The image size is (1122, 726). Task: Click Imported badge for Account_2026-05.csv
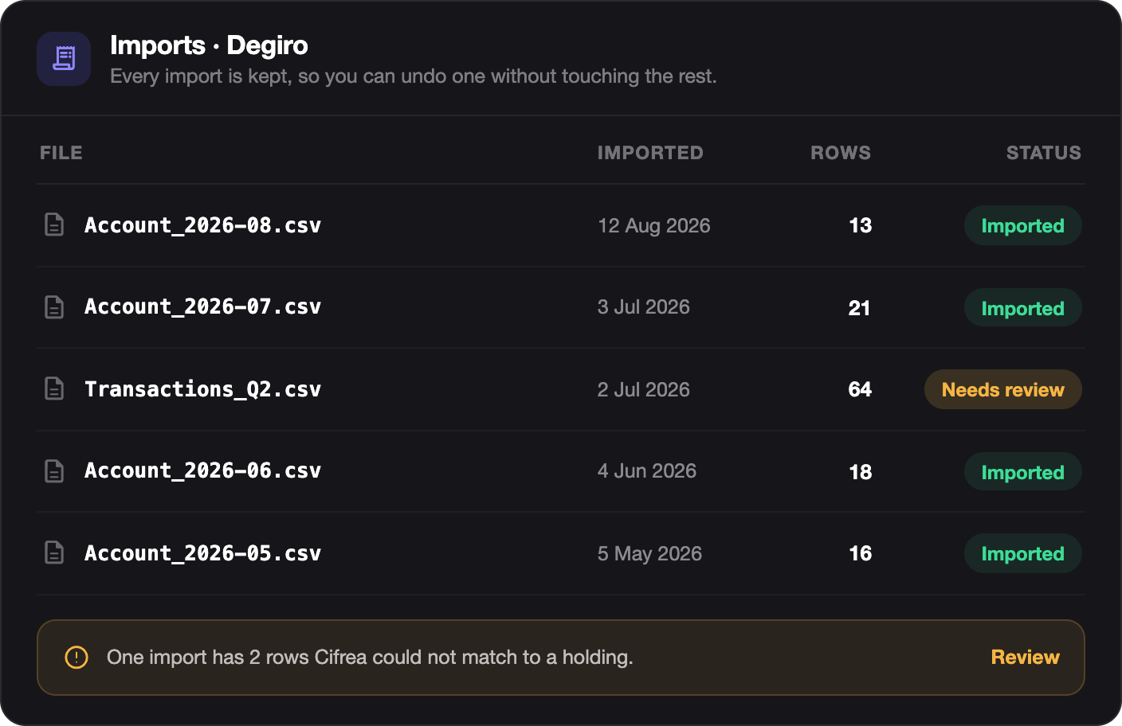(x=1022, y=553)
